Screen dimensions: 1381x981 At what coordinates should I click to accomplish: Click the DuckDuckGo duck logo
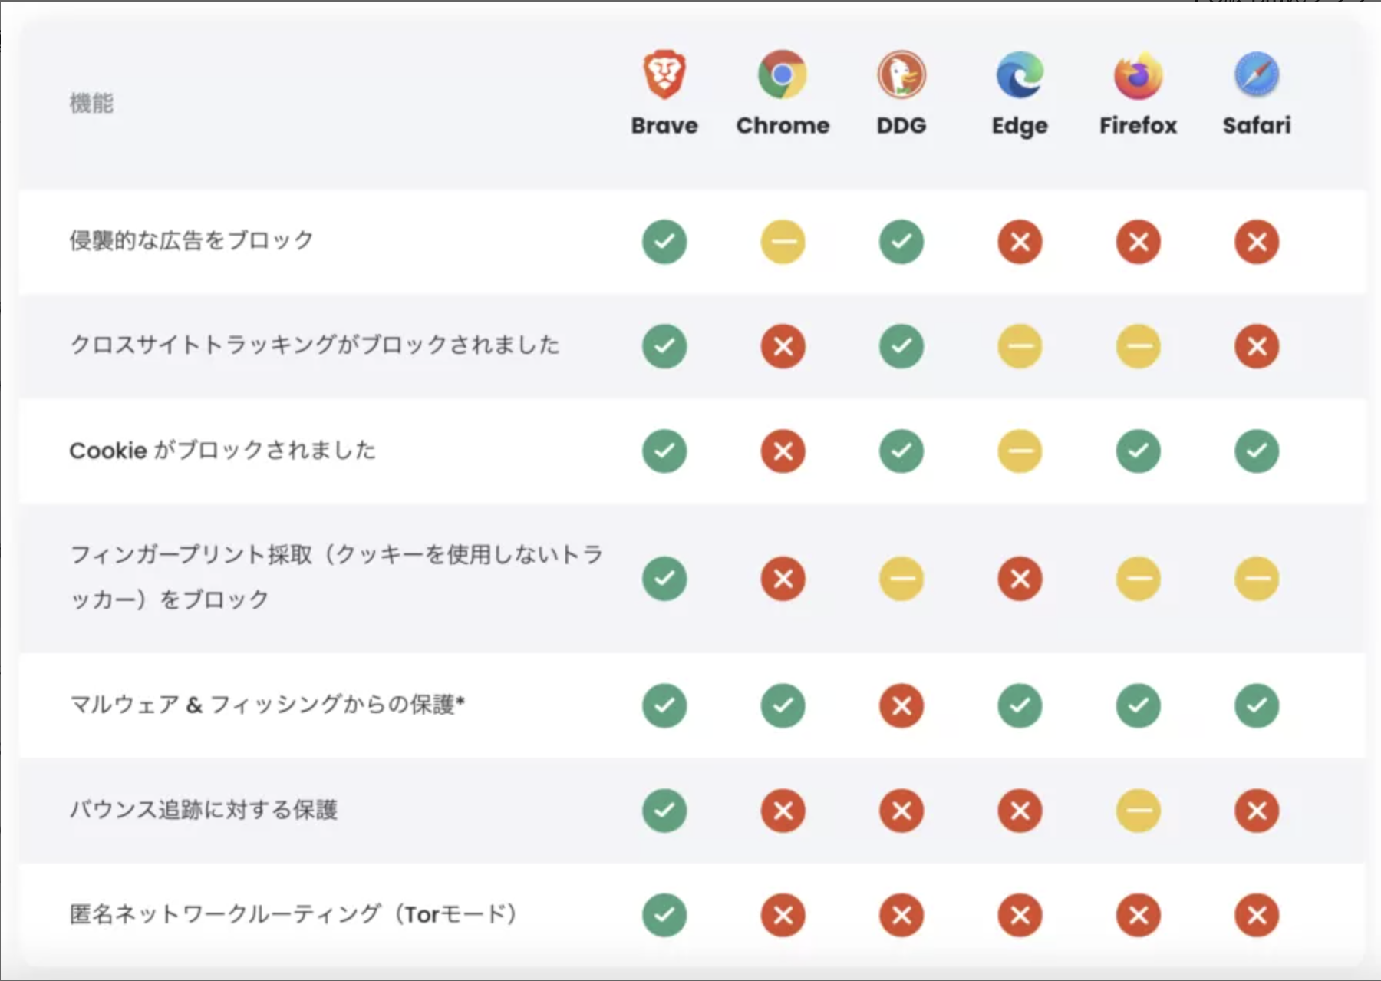pos(901,74)
